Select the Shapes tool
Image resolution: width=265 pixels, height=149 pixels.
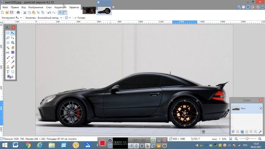click(x=10, y=77)
